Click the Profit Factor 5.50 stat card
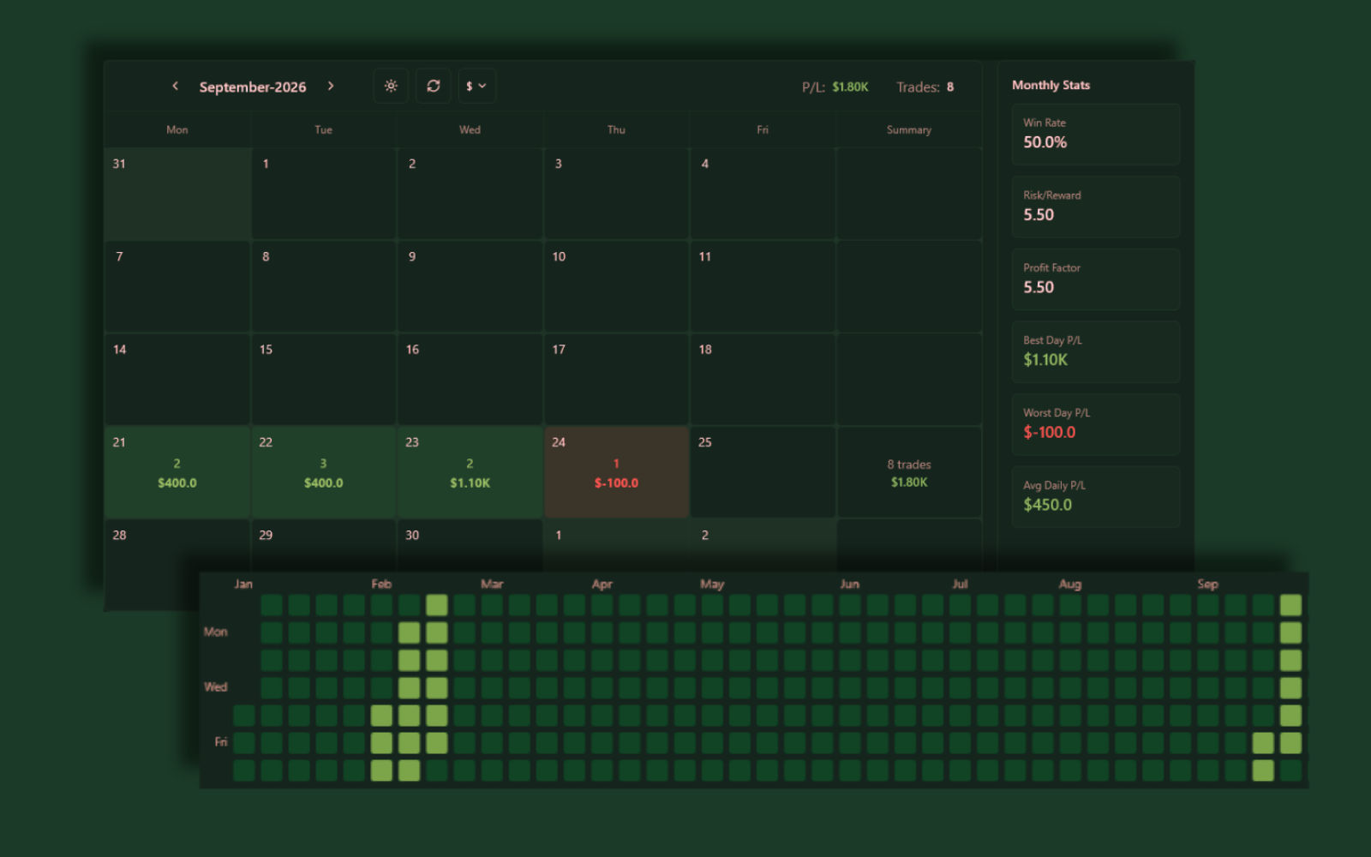Screen dimensions: 1371x857 click(1096, 279)
